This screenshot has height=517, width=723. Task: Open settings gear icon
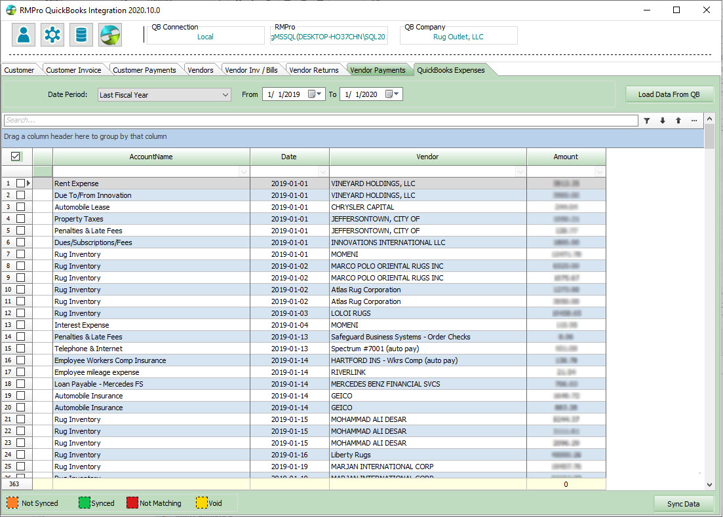pyautogui.click(x=52, y=35)
